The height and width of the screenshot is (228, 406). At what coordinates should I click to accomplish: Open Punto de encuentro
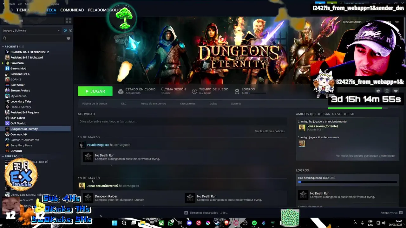coord(153,104)
